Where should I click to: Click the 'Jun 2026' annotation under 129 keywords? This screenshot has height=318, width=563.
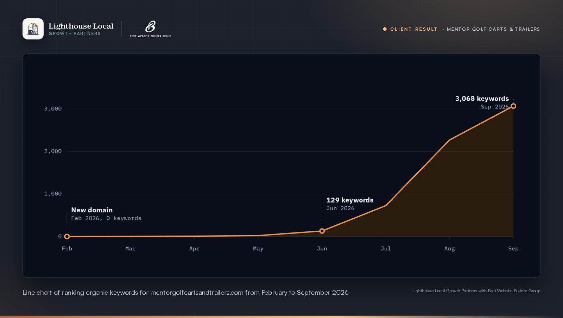(340, 208)
